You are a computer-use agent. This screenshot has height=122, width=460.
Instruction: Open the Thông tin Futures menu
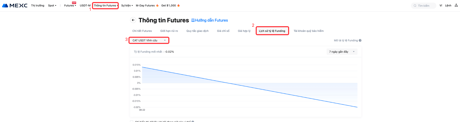pyautogui.click(x=105, y=5)
